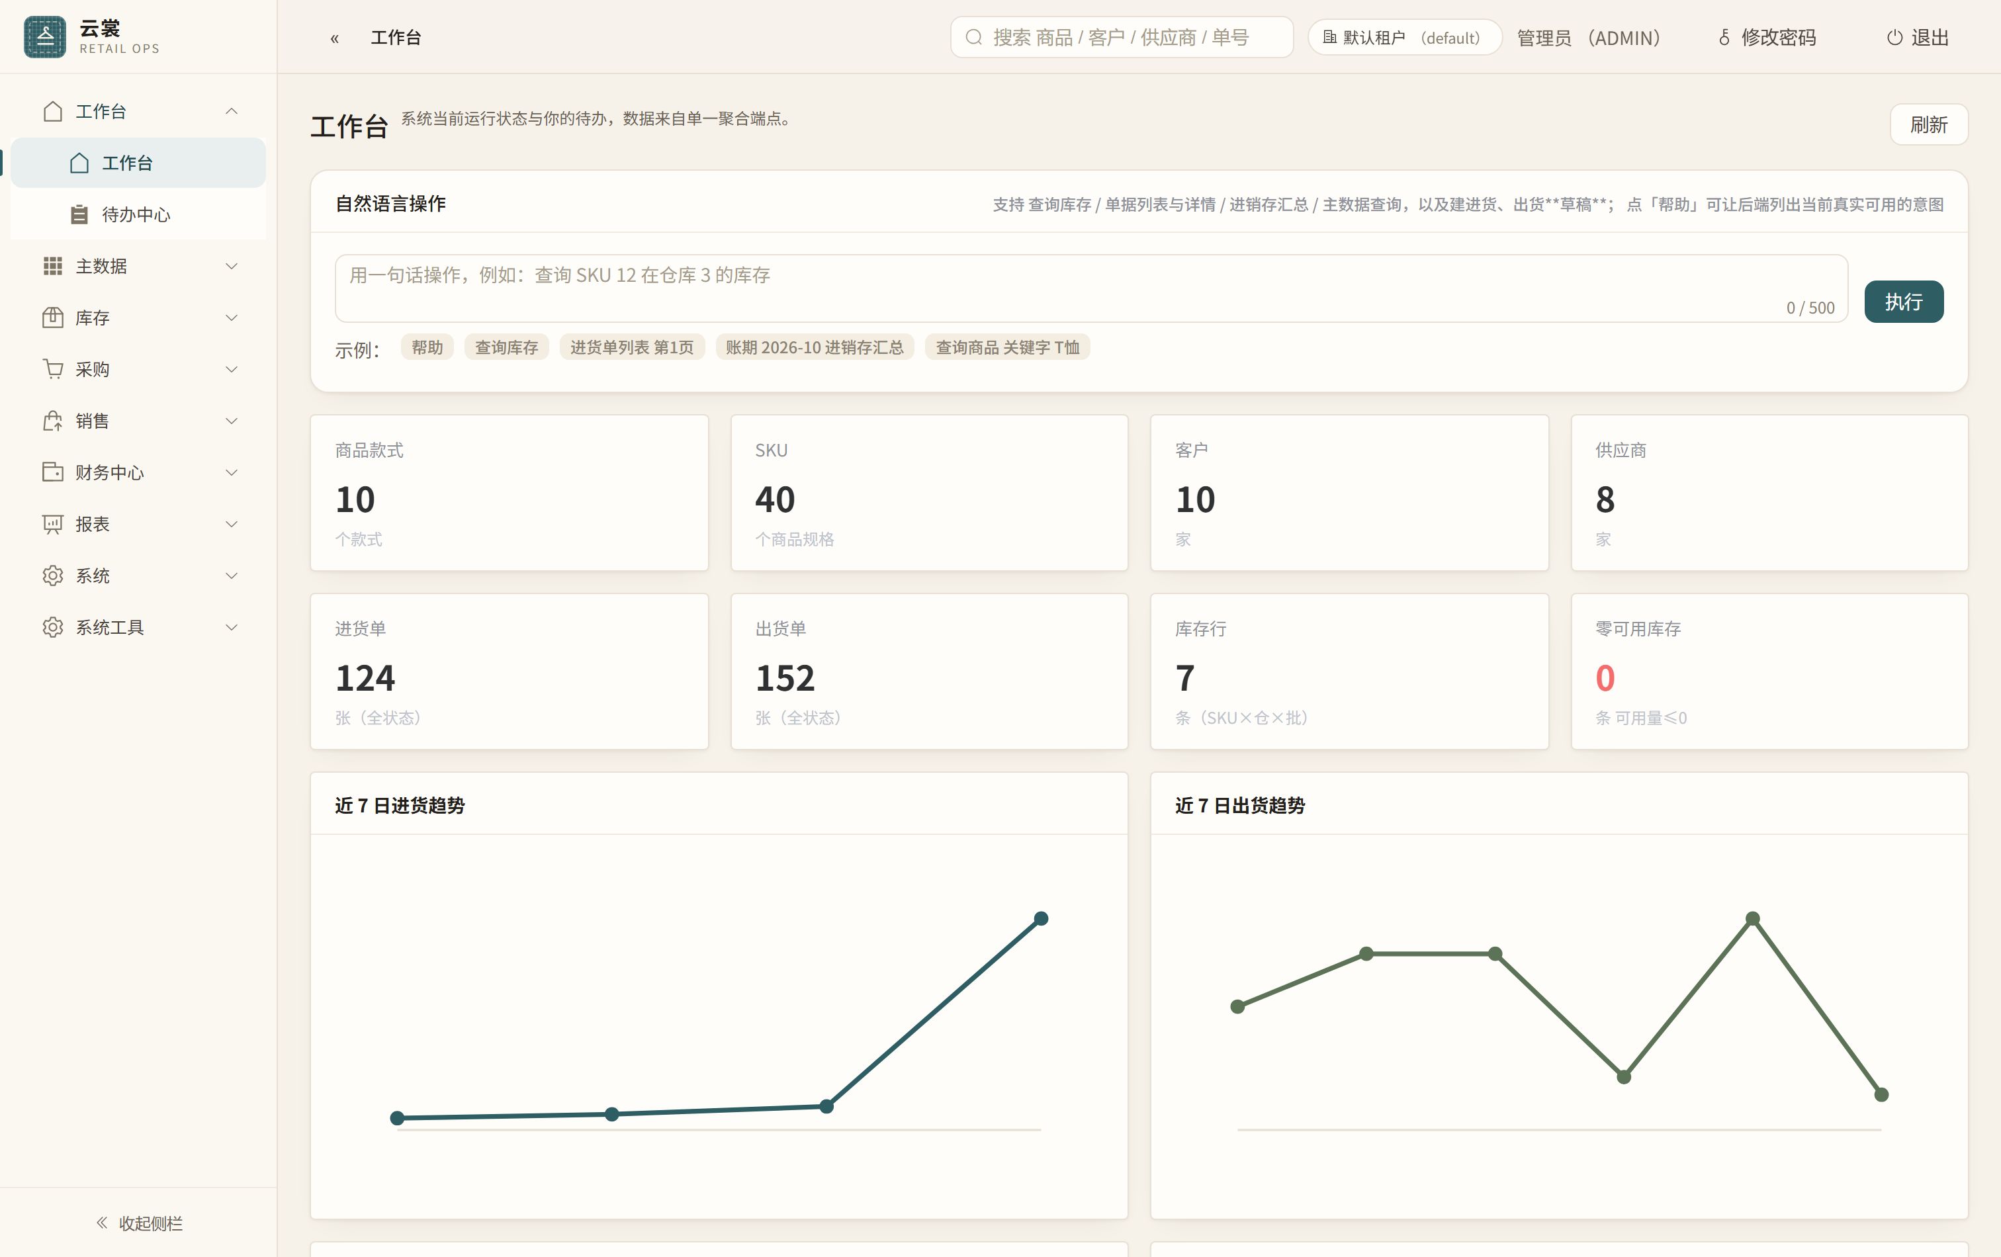Click the 管理员 (ADMIN) user label
This screenshot has width=2001, height=1257.
coord(1588,38)
